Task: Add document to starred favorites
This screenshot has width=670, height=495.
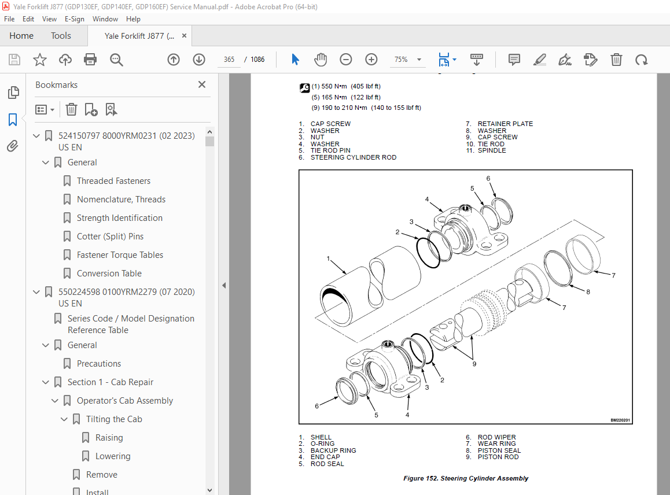Action: point(40,60)
